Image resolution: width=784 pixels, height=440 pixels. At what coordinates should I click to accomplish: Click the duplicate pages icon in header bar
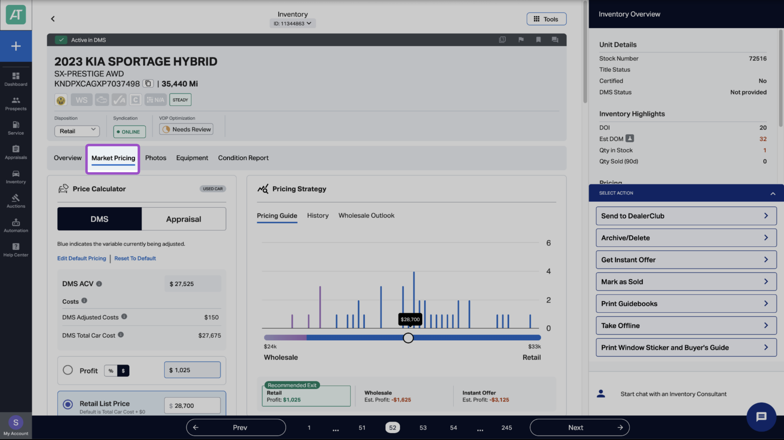502,40
